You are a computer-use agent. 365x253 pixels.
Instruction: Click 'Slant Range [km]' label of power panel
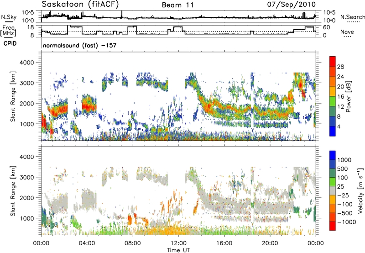click(x=13, y=96)
